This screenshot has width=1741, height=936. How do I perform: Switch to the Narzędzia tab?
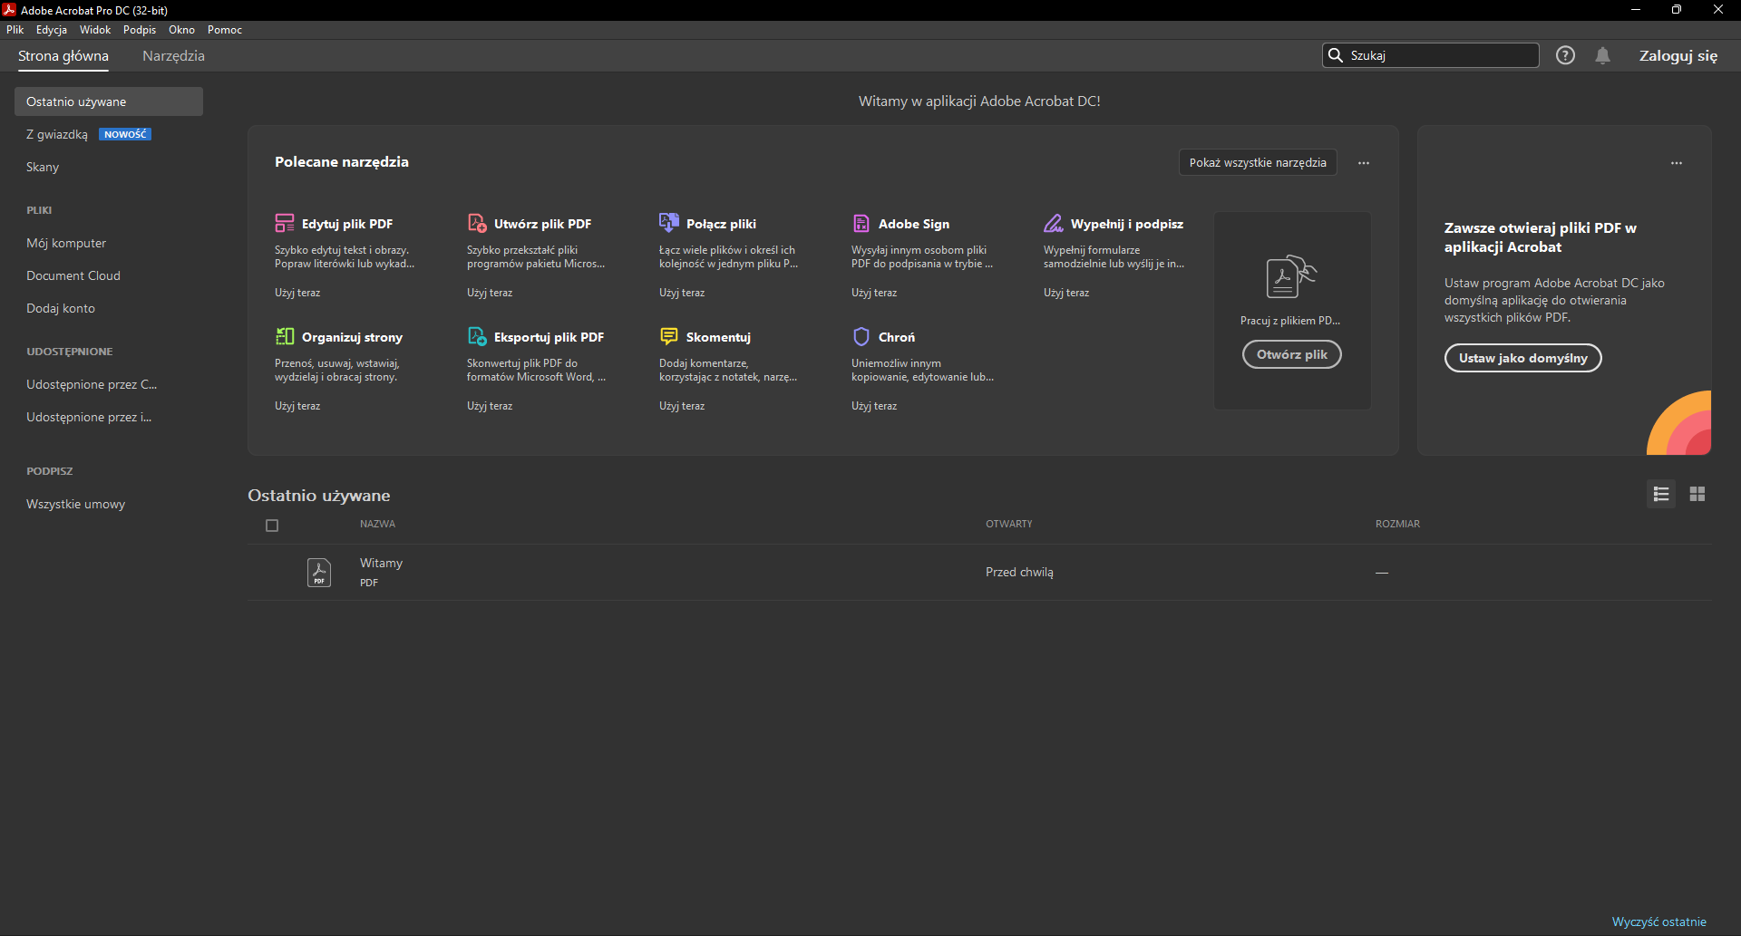173,56
